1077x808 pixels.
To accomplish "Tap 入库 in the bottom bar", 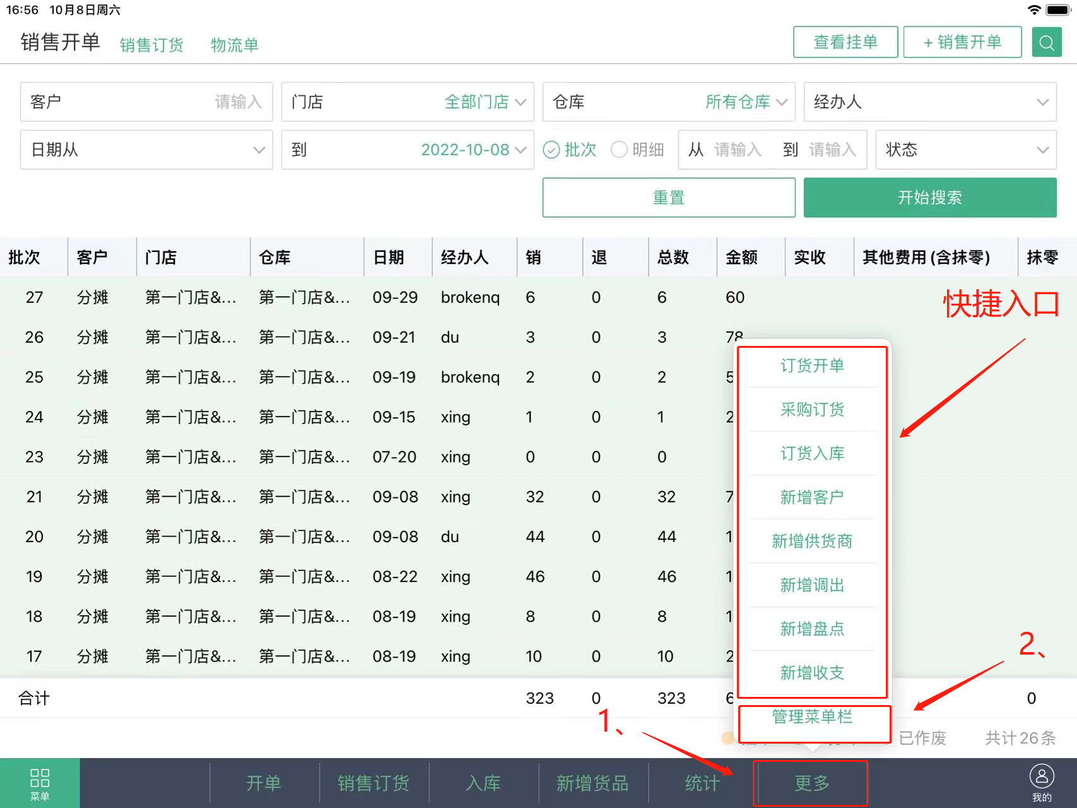I will pos(483,783).
